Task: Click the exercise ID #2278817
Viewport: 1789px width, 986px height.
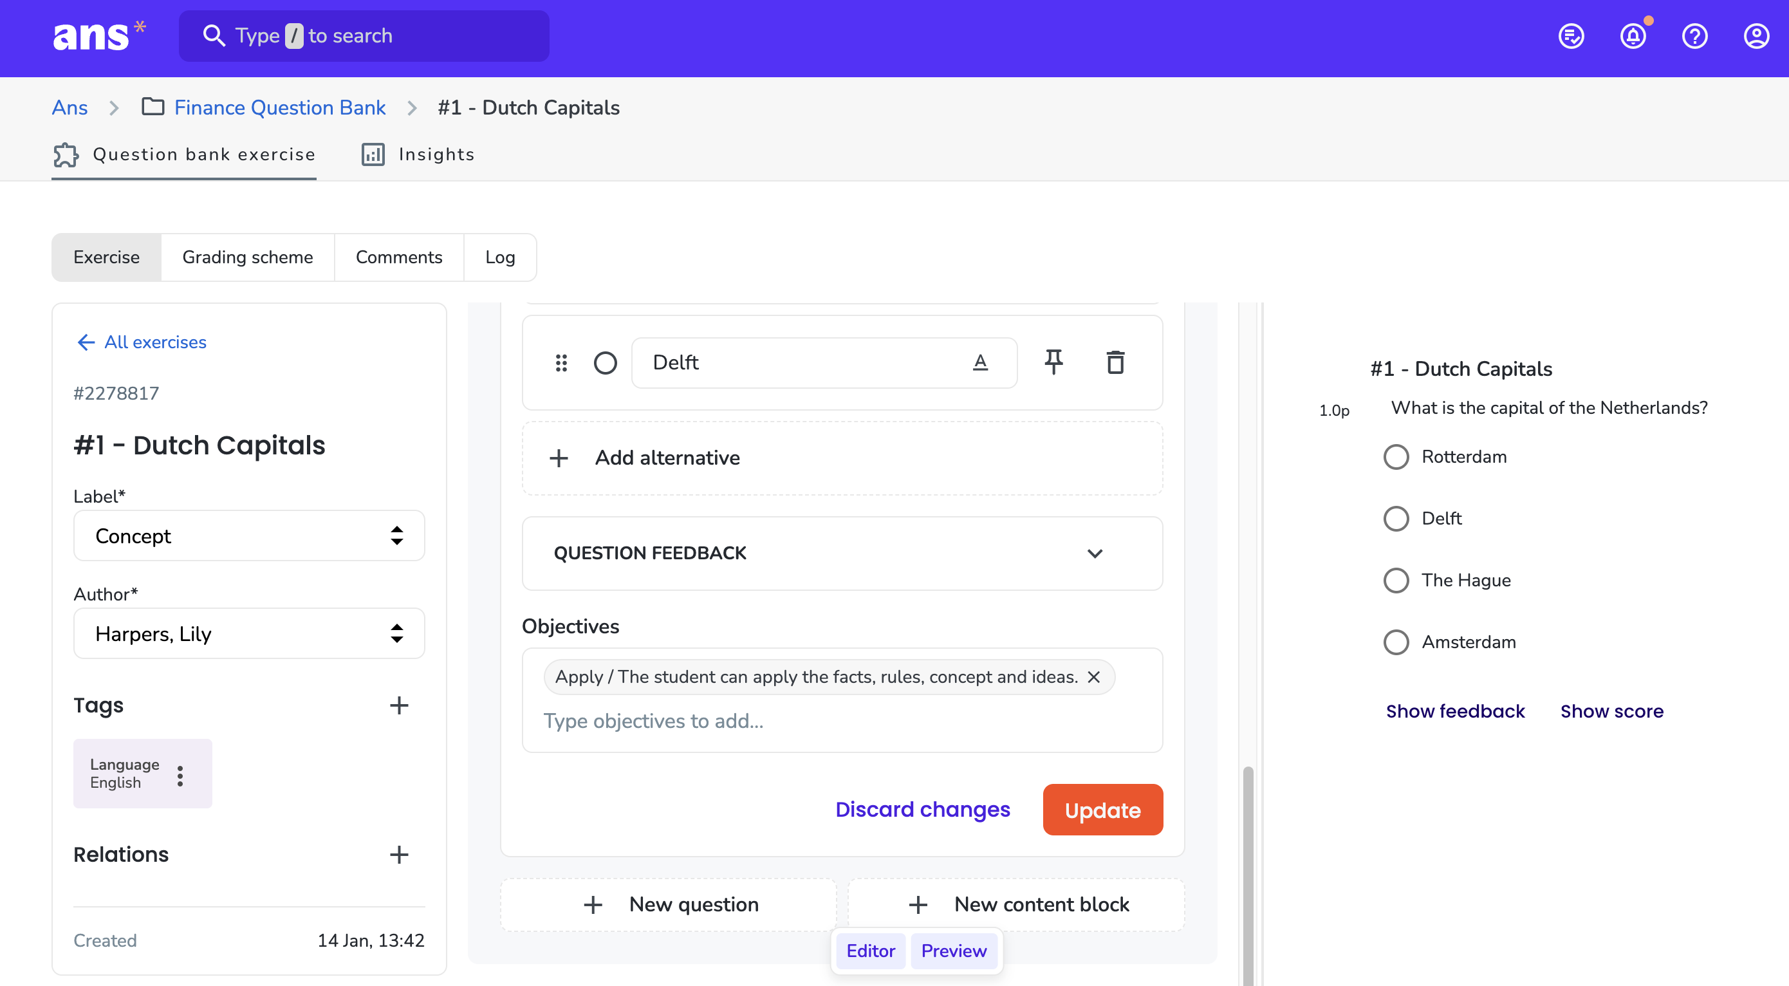Action: (116, 394)
